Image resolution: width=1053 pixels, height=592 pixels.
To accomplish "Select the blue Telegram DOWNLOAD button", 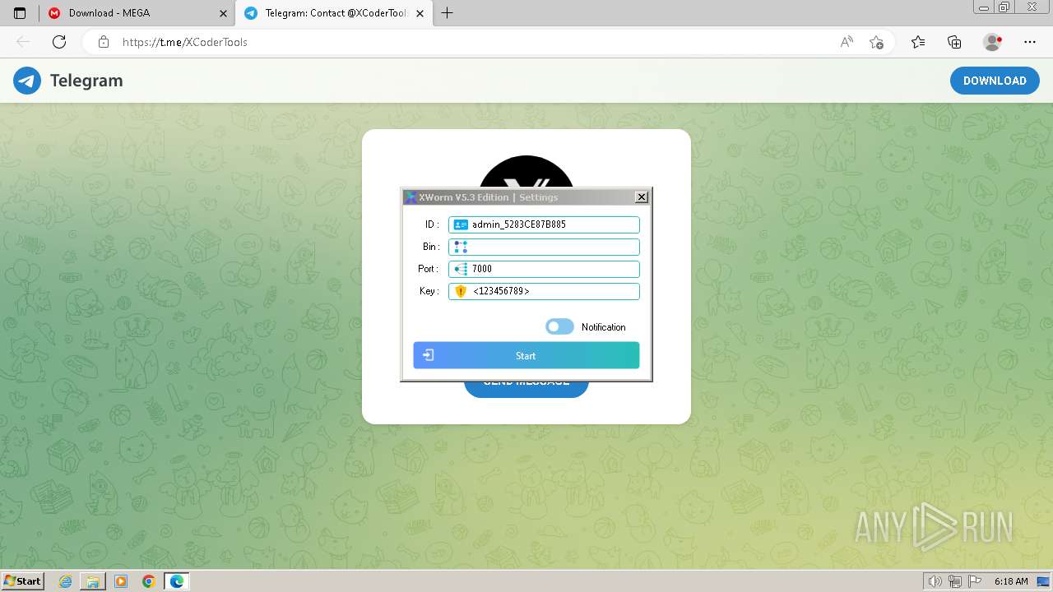I will [995, 81].
